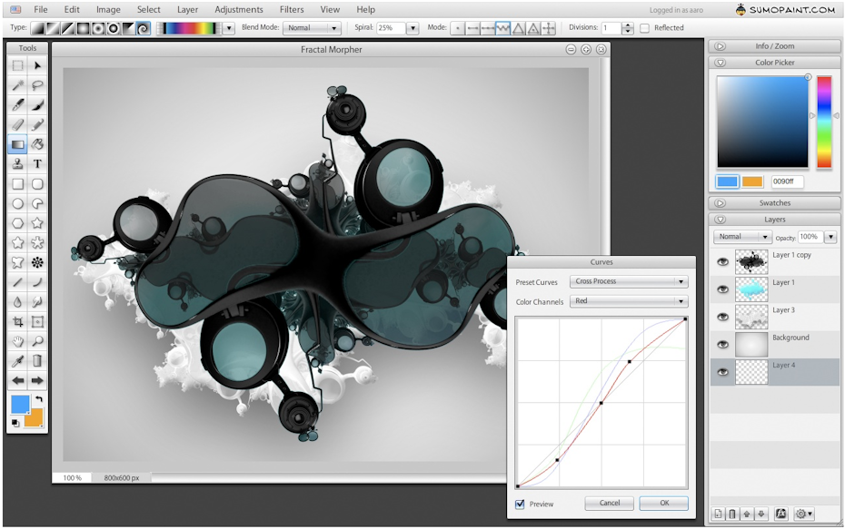
Task: Confirm Curves with the OK button
Action: 663,503
